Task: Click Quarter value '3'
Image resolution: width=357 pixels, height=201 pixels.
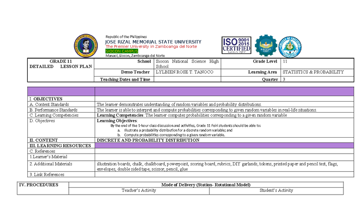Action: click(284, 79)
